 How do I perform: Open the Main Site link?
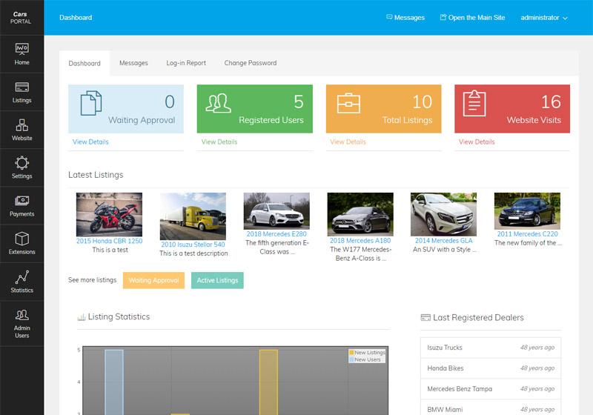[x=472, y=18]
